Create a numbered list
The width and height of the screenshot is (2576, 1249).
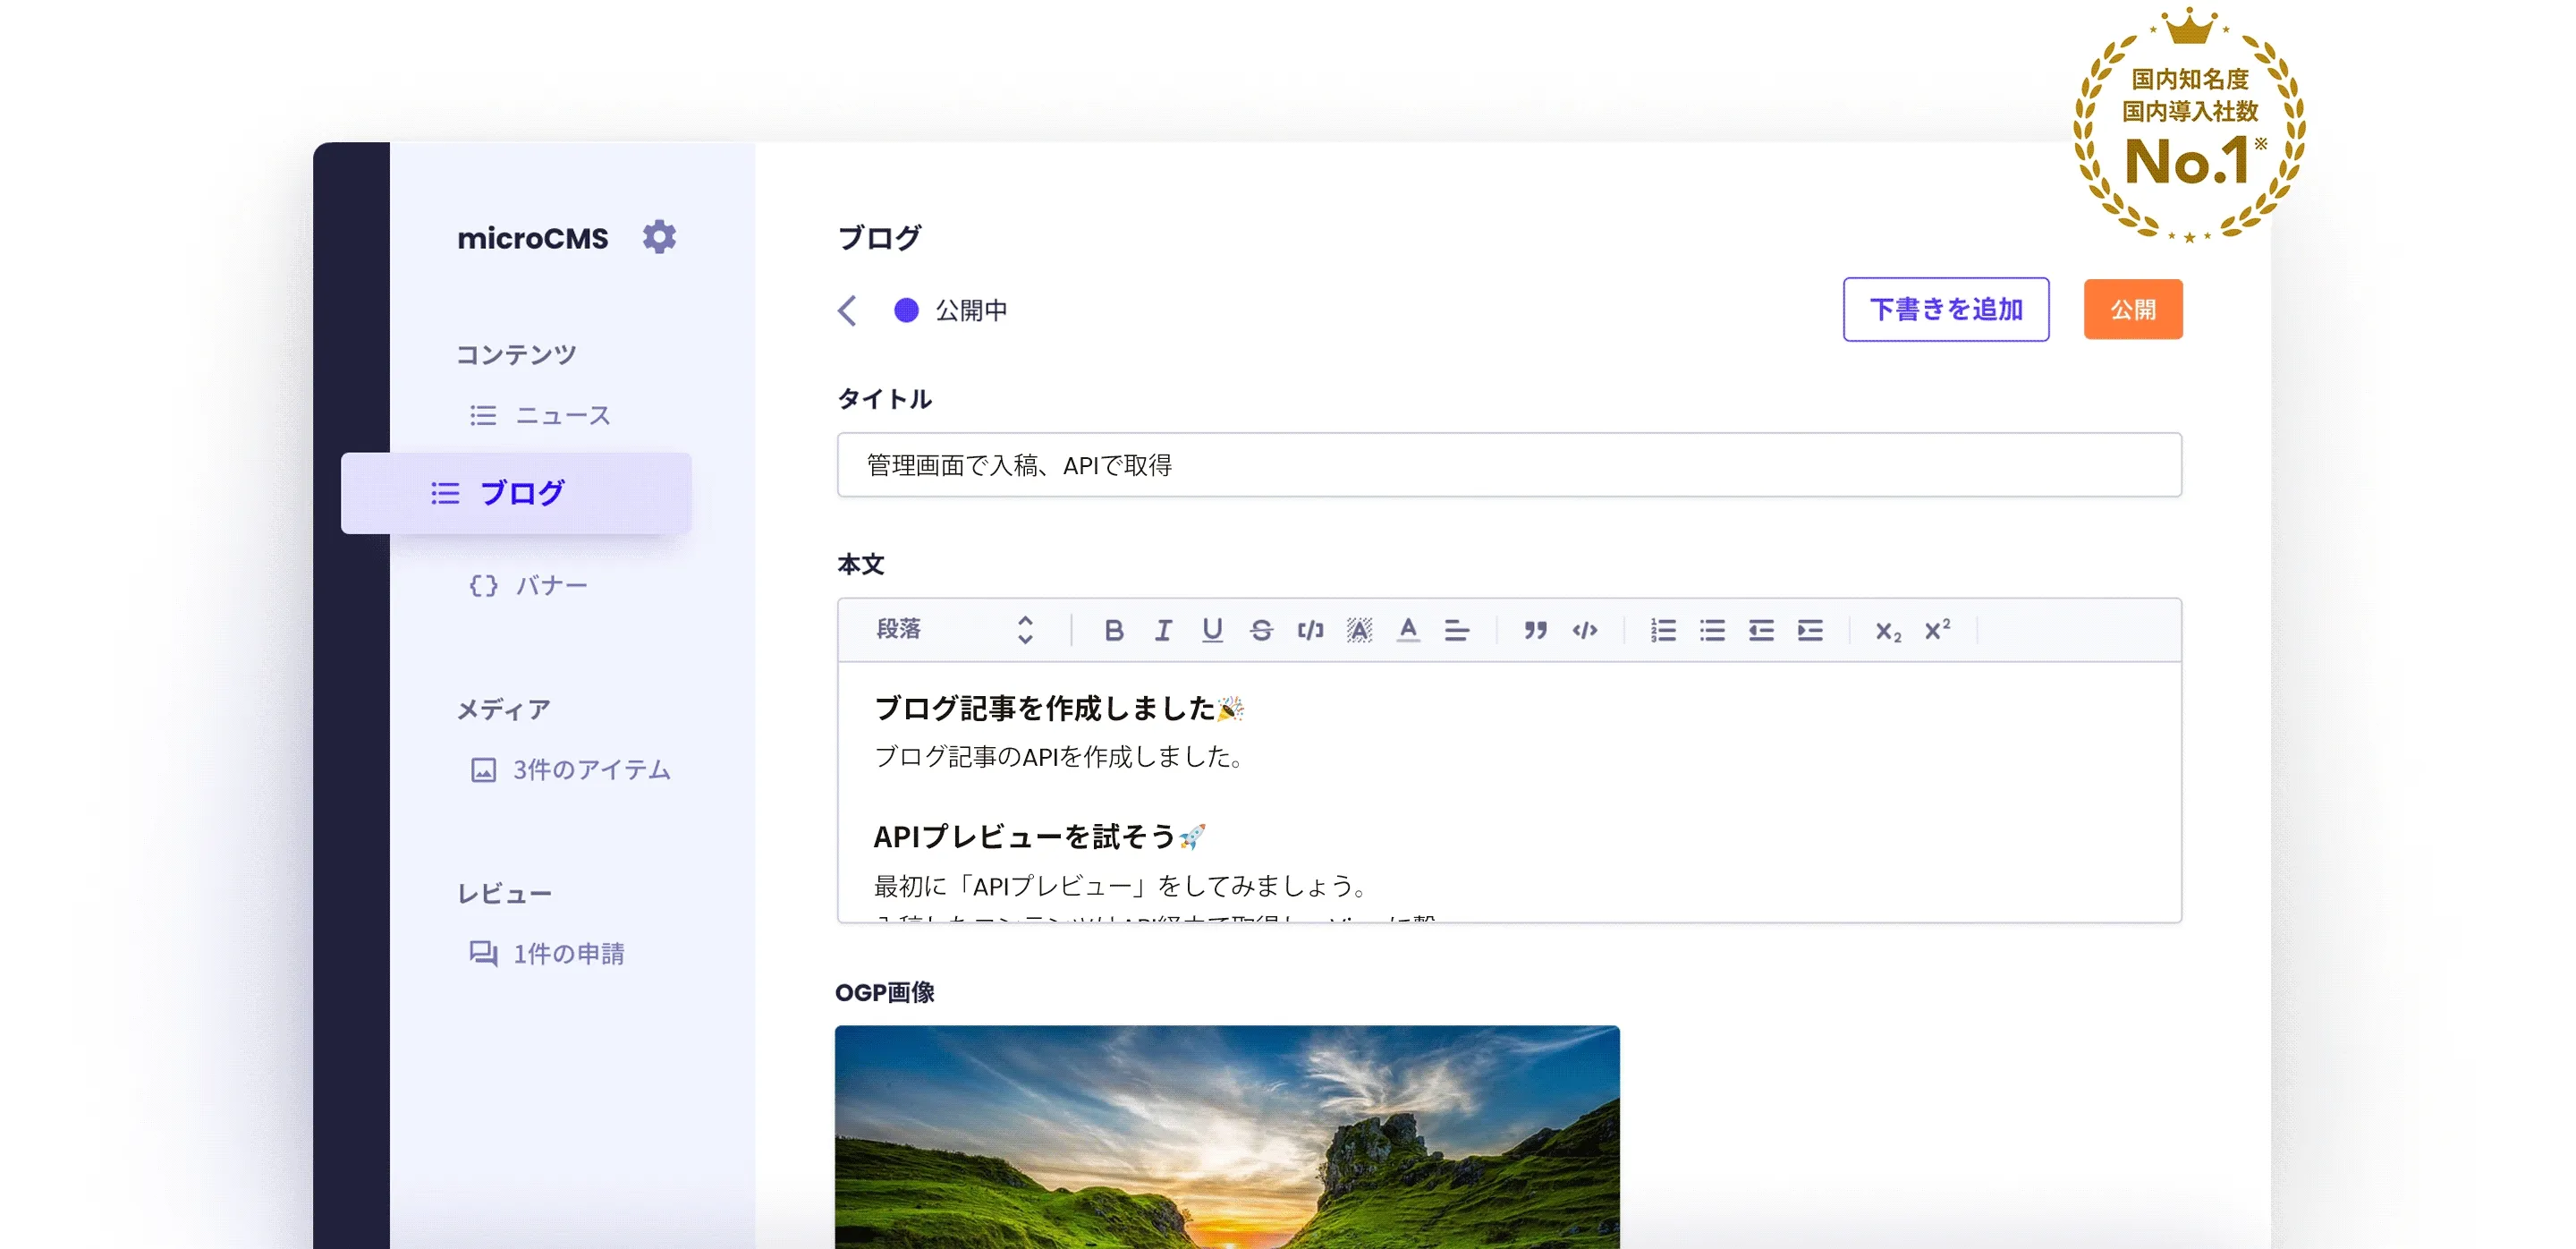[x=1663, y=630]
